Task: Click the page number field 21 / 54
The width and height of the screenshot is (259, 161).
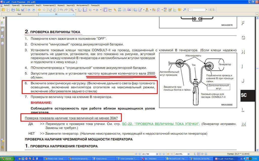Action: pos(149,154)
